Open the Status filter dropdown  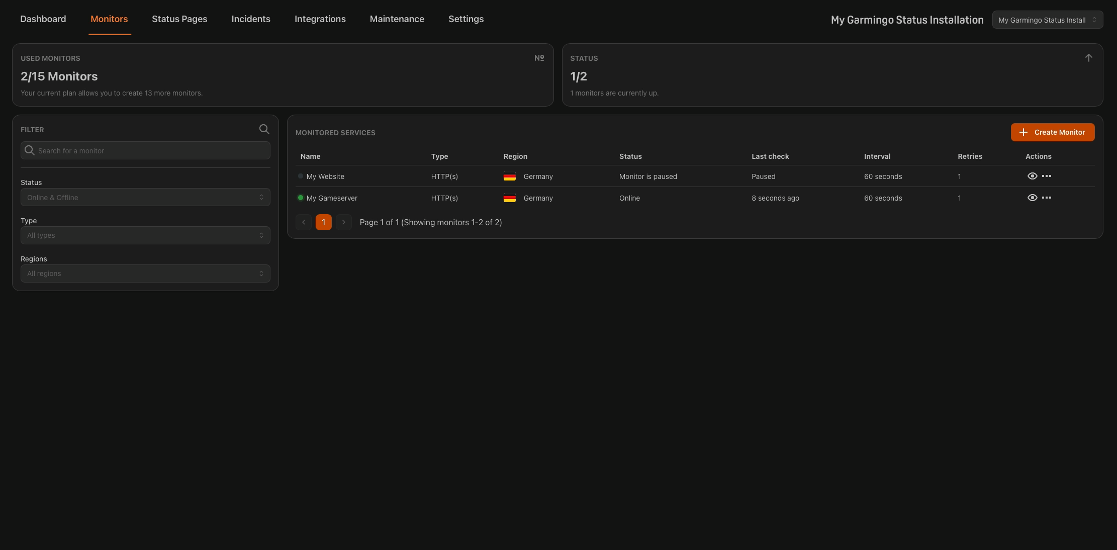pos(145,197)
